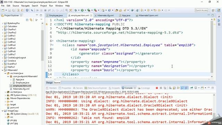Maximize the editor area
Image resolution: width=222 pixels, height=125 pixels.
coord(213,15)
